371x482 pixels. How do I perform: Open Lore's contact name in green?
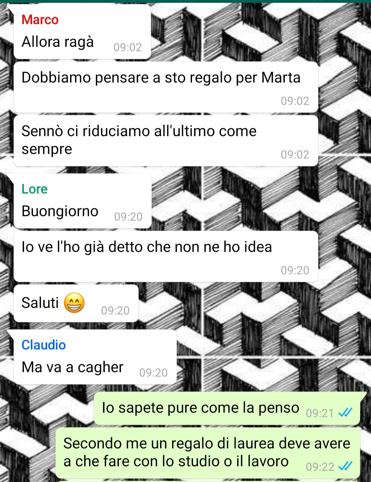pos(34,189)
